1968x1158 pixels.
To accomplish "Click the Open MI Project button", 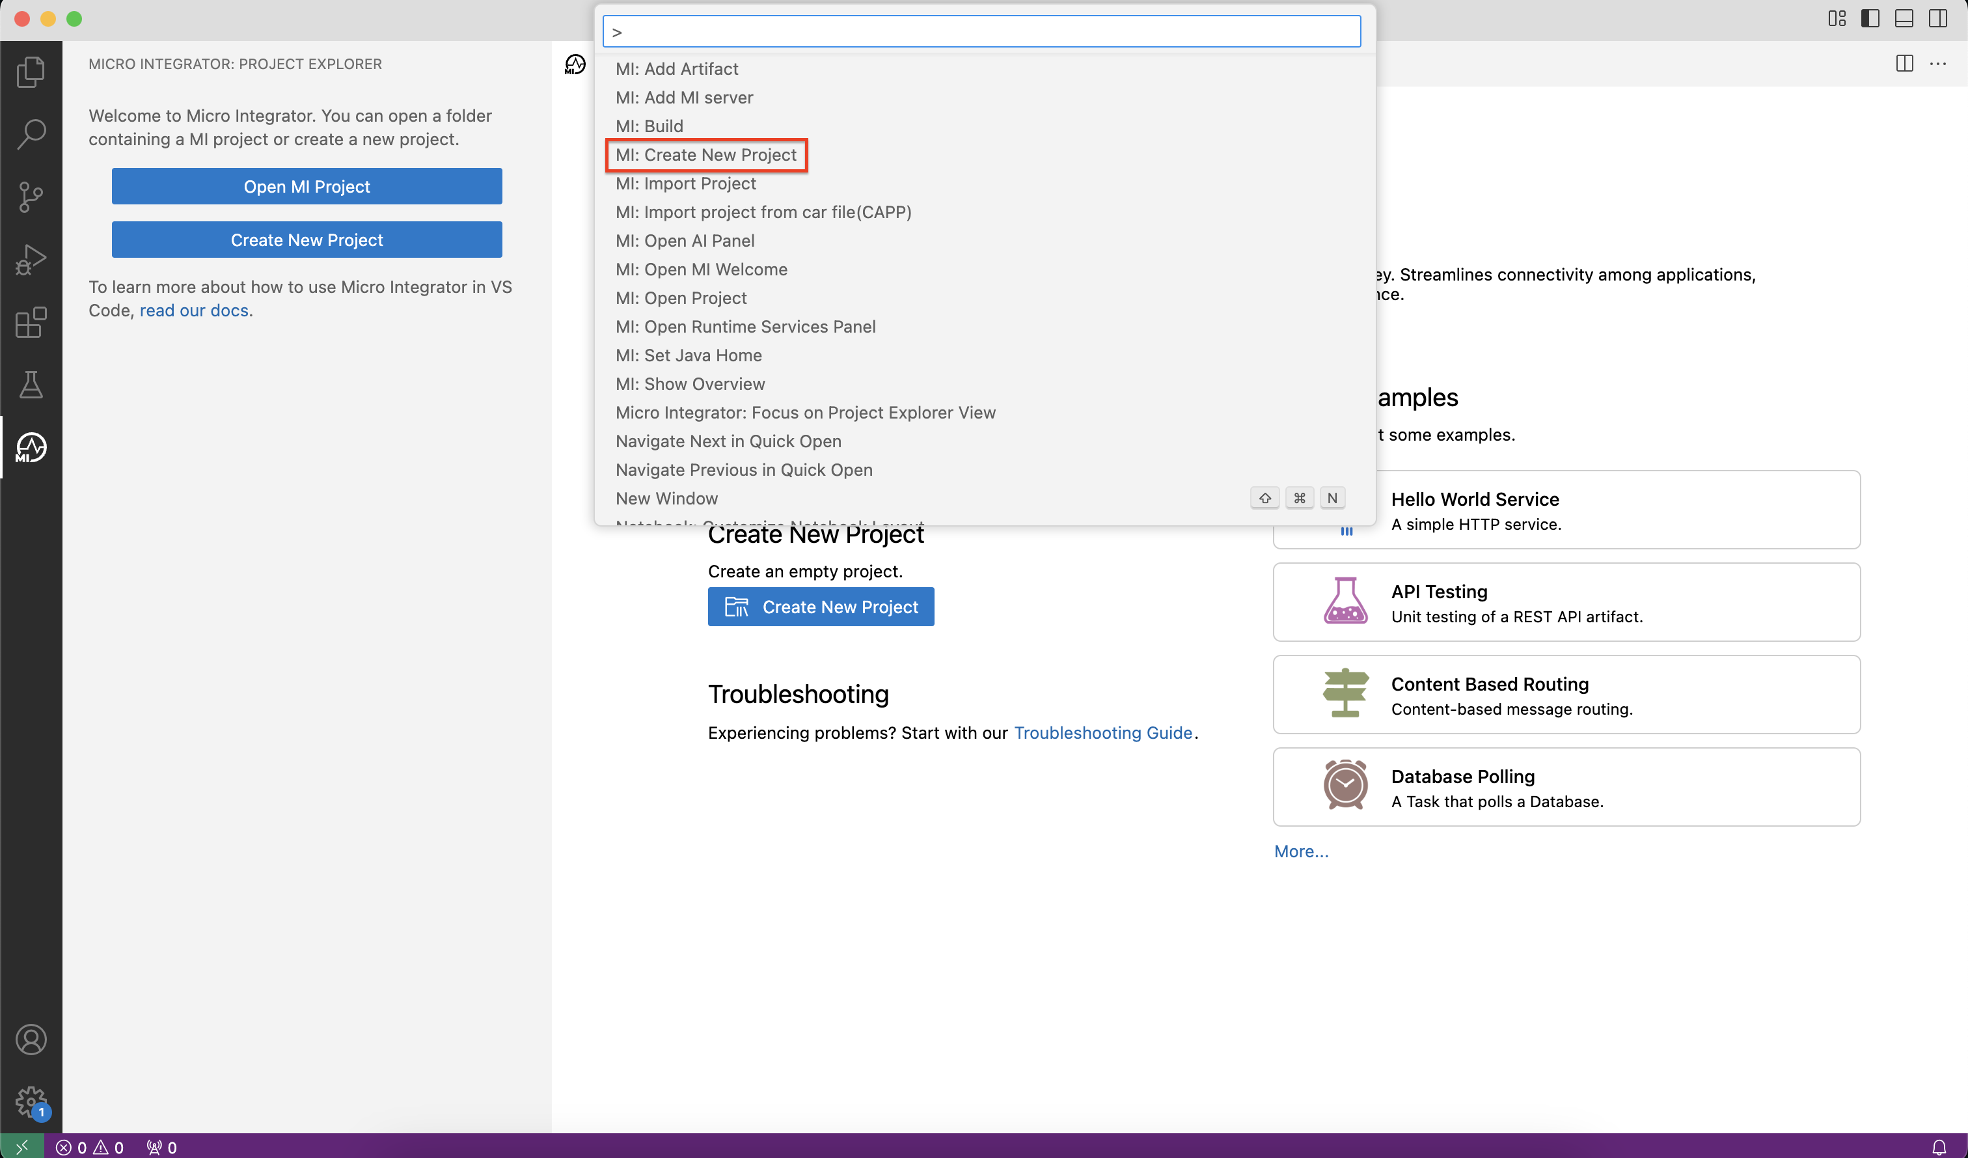I will (306, 187).
